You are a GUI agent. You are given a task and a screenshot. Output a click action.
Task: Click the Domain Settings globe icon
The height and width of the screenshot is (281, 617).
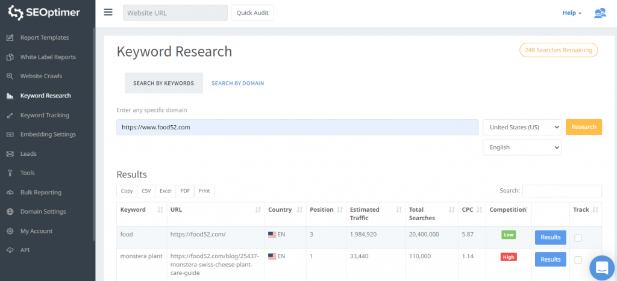(10, 212)
